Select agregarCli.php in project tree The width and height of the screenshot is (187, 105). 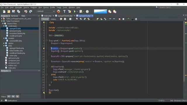click(x=15, y=29)
